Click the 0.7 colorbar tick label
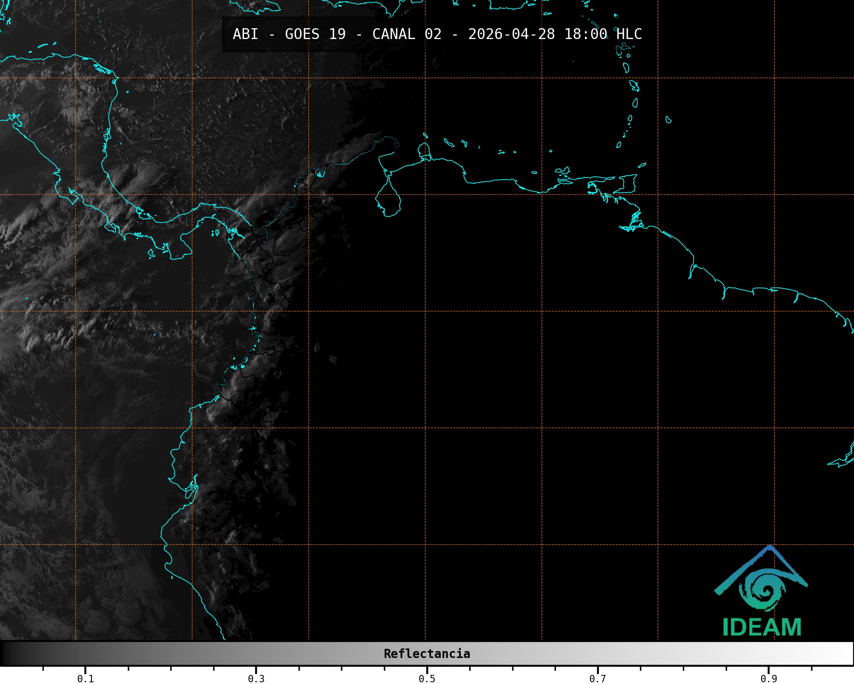 (x=597, y=678)
